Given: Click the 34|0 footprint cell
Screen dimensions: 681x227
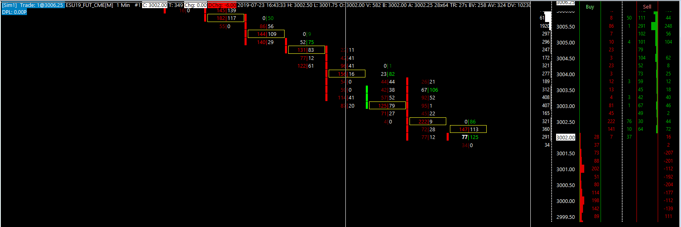Looking at the screenshot, I should 467,145.
